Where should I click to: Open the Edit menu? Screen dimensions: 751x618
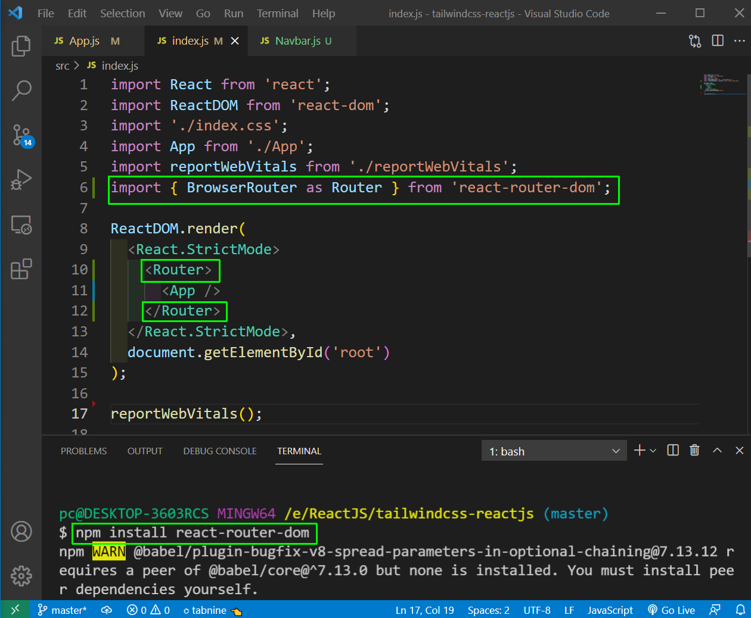[77, 13]
